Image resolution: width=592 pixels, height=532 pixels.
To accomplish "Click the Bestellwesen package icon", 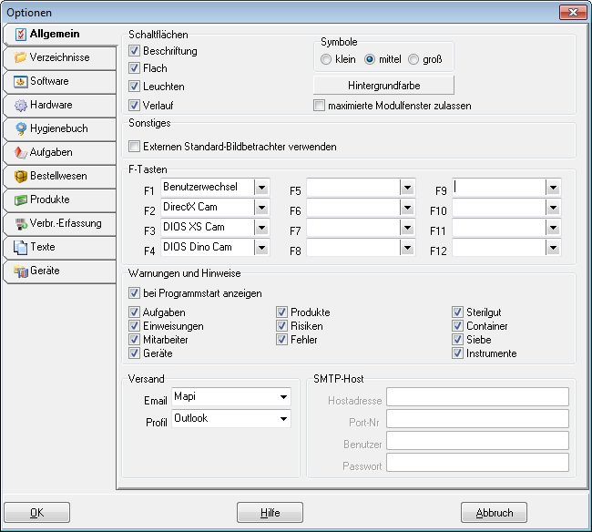I will pos(20,176).
